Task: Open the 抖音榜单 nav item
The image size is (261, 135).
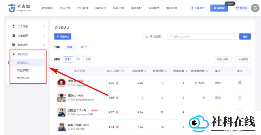Action: (x=154, y=8)
